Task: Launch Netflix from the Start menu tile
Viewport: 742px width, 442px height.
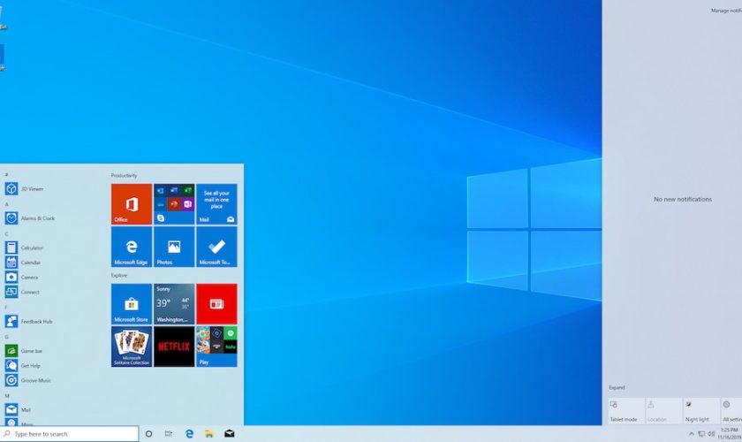Action: click(x=174, y=347)
